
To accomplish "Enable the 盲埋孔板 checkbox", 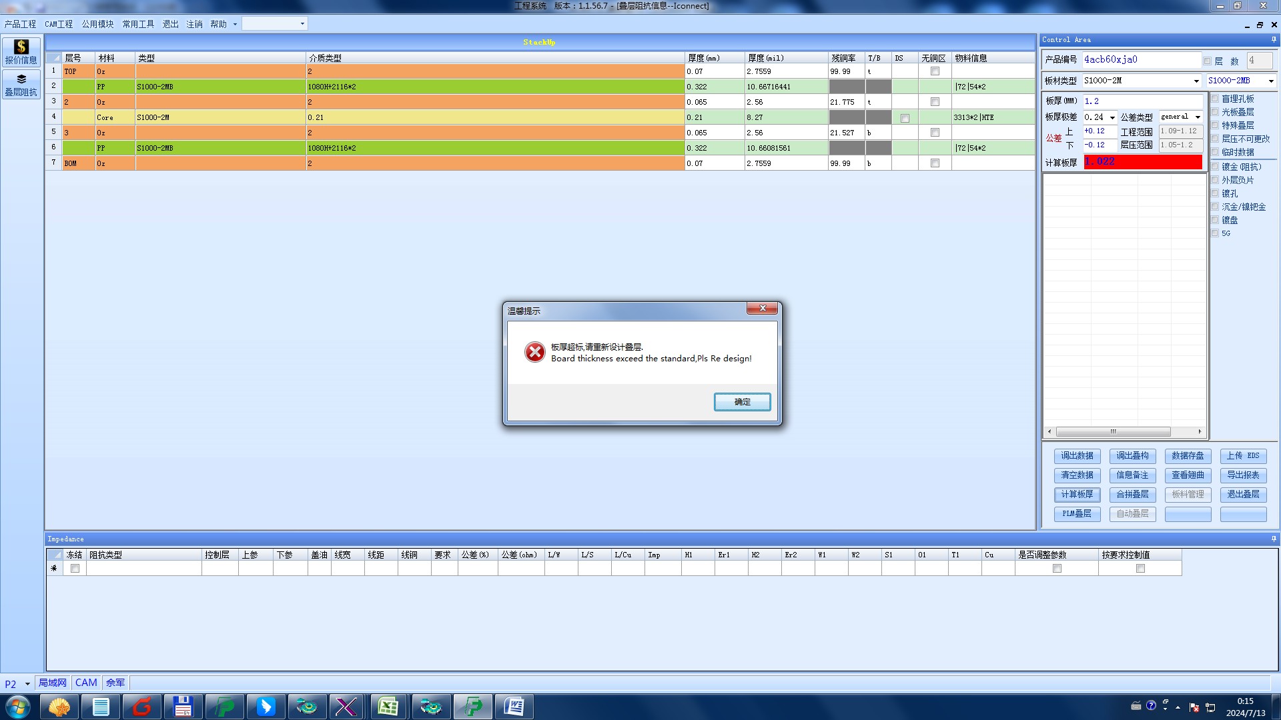I will click(x=1215, y=99).
